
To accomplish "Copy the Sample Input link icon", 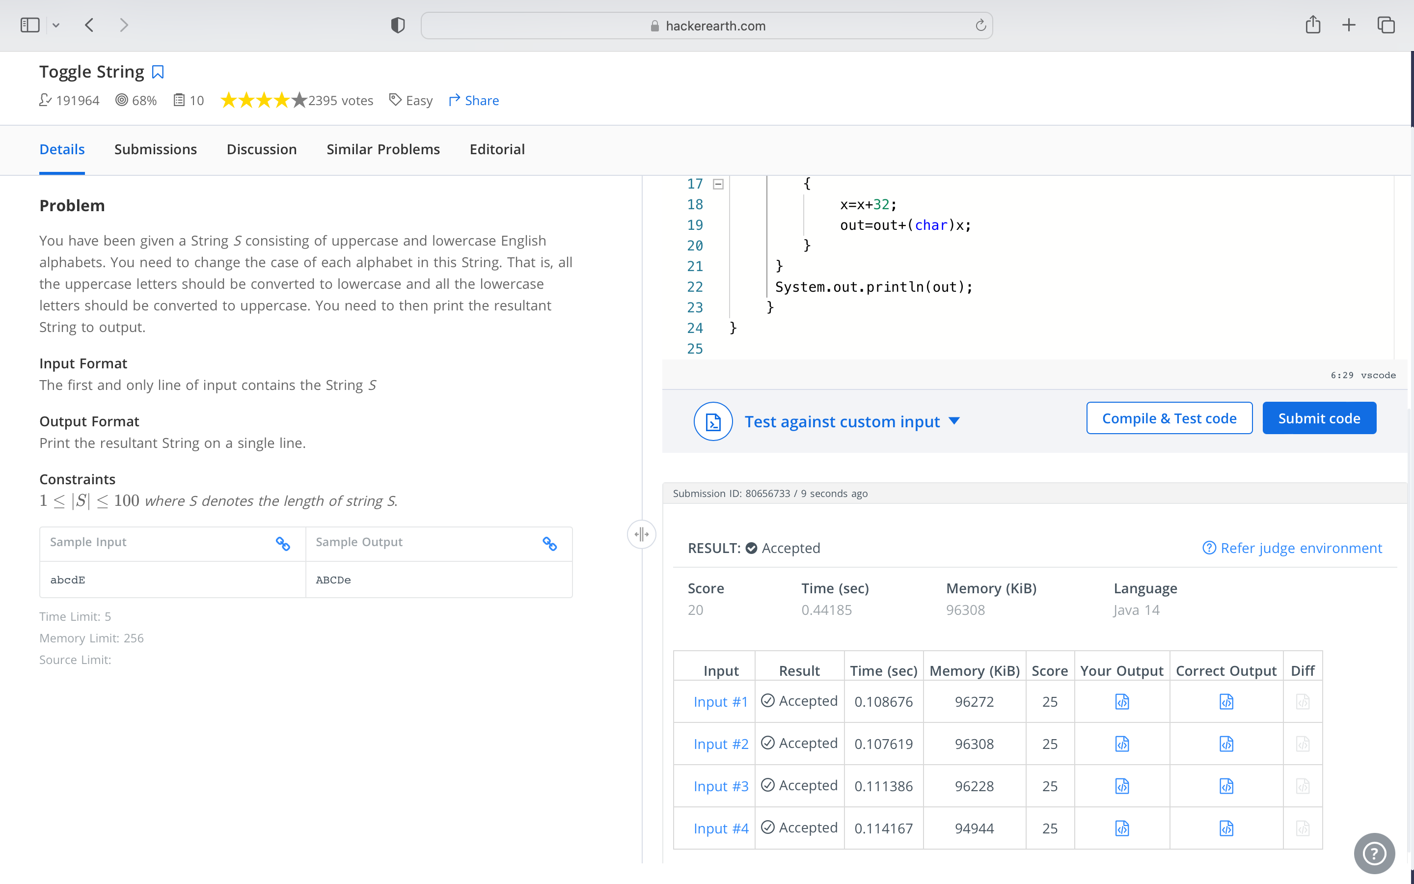I will (283, 544).
